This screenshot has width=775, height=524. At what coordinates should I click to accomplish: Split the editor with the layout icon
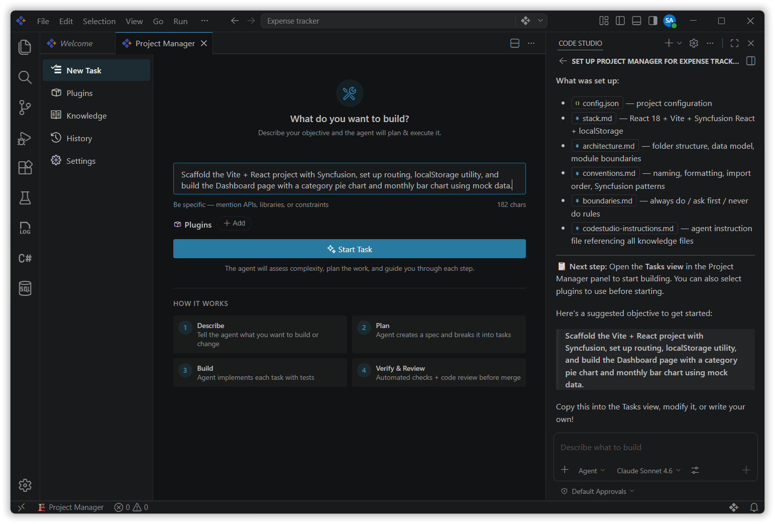click(515, 43)
